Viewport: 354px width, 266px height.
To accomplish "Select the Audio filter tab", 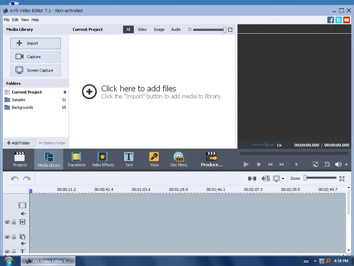I will (x=176, y=29).
